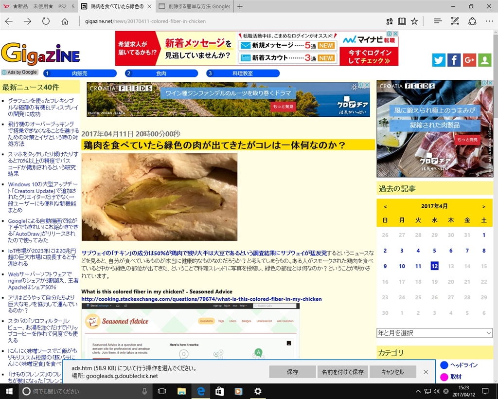Viewport: 498px width, 399px height.
Task: Click the green chicken meat photo
Action: point(160,197)
